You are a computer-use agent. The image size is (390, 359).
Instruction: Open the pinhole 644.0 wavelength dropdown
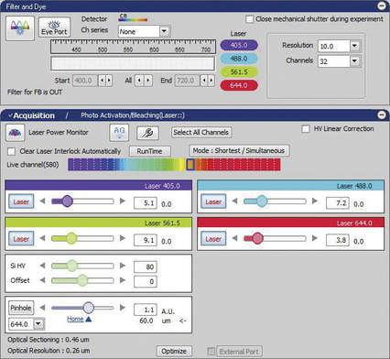[38, 323]
